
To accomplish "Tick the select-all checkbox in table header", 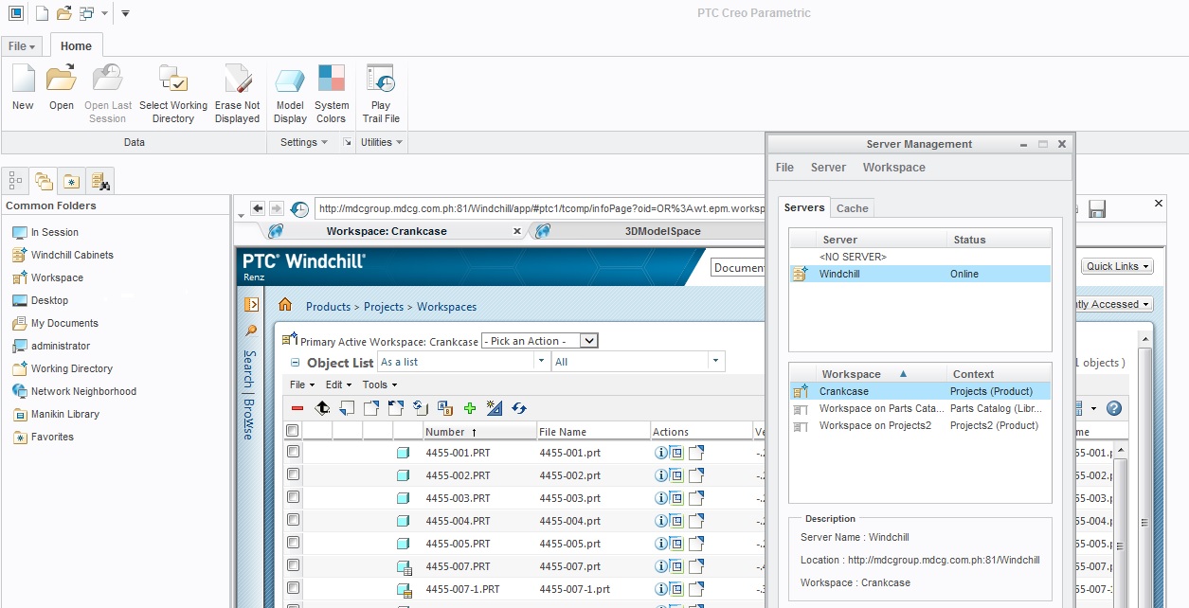I will click(x=293, y=431).
